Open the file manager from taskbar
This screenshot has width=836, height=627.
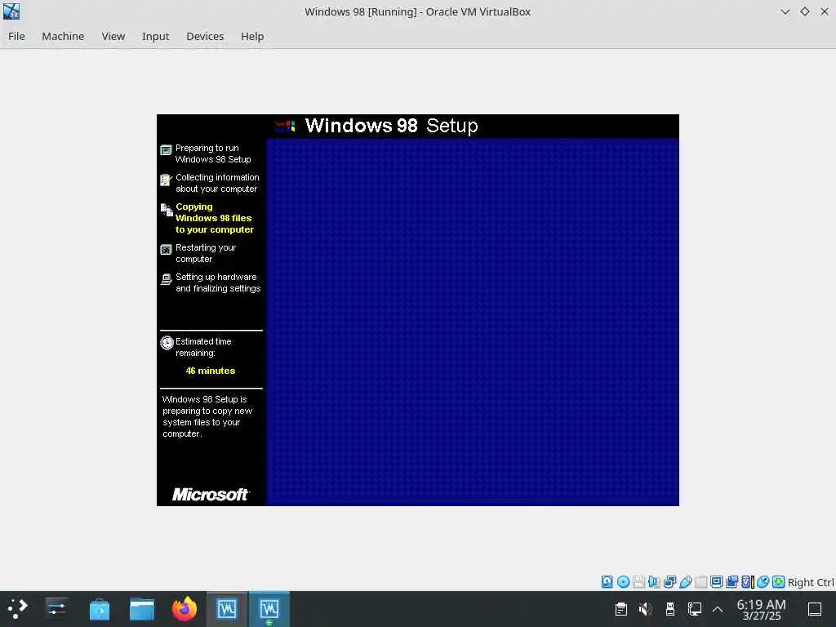(142, 609)
